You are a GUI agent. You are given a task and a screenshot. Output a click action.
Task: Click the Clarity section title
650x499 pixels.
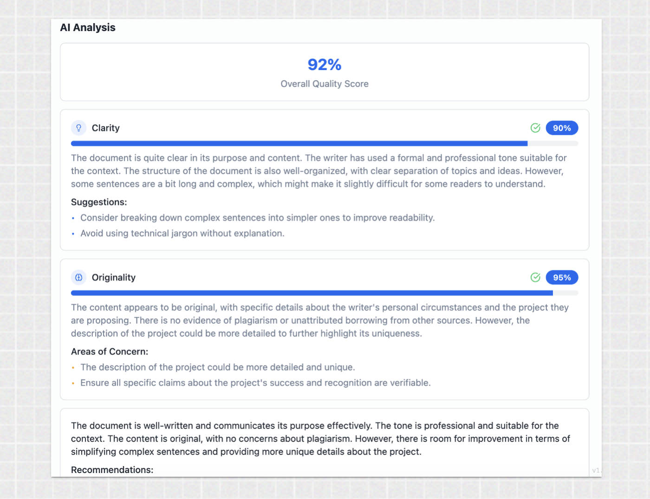[106, 128]
